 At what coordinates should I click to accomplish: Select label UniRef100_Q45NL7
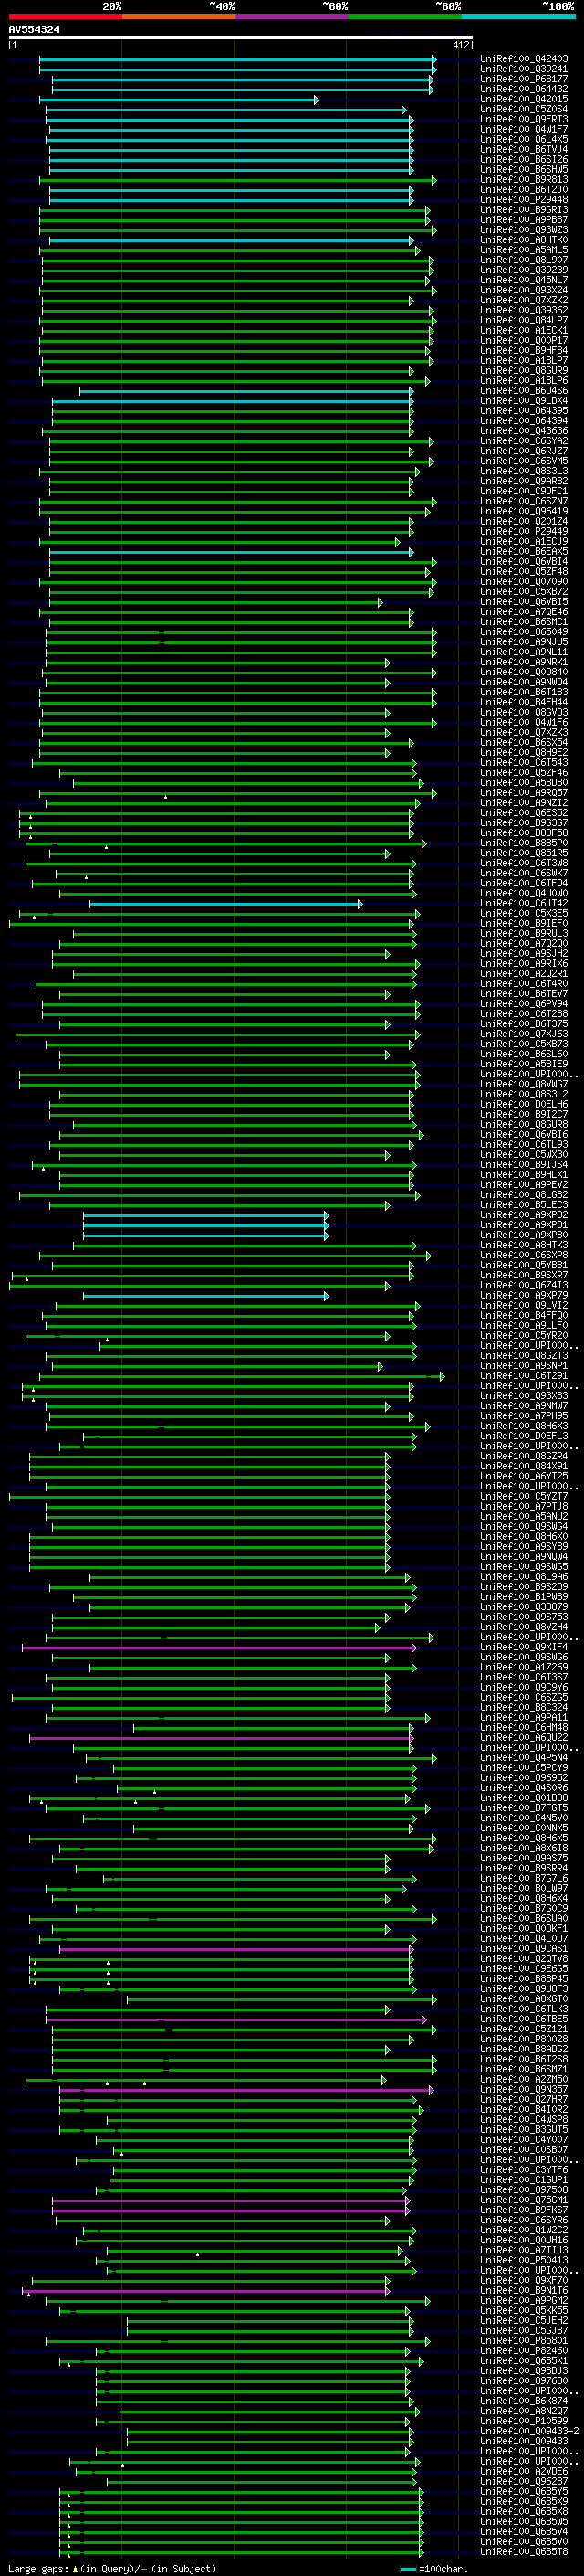point(524,280)
